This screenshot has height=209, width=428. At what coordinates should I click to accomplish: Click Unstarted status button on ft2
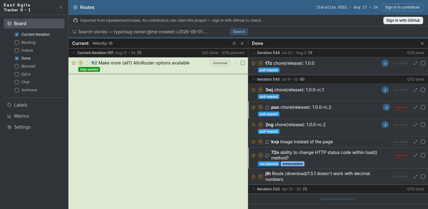click(220, 63)
